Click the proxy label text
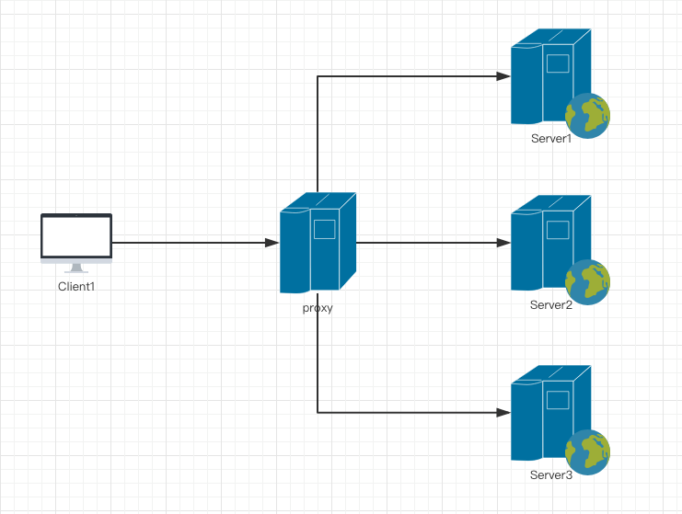Viewport: 682px width, 514px height. tap(318, 308)
